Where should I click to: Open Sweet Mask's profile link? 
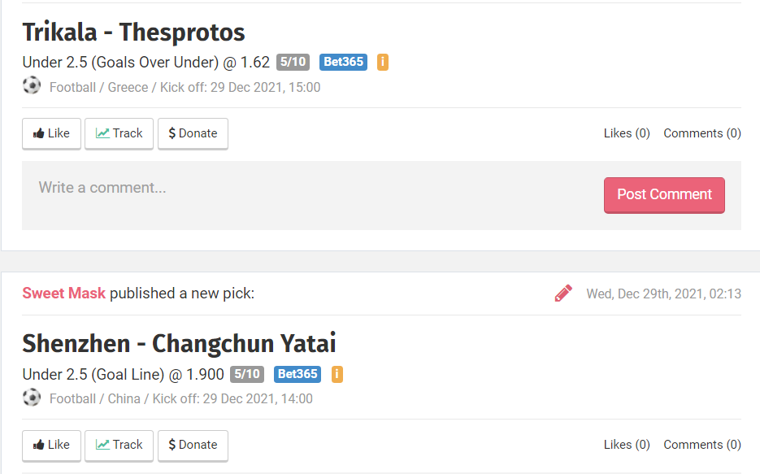click(x=64, y=294)
